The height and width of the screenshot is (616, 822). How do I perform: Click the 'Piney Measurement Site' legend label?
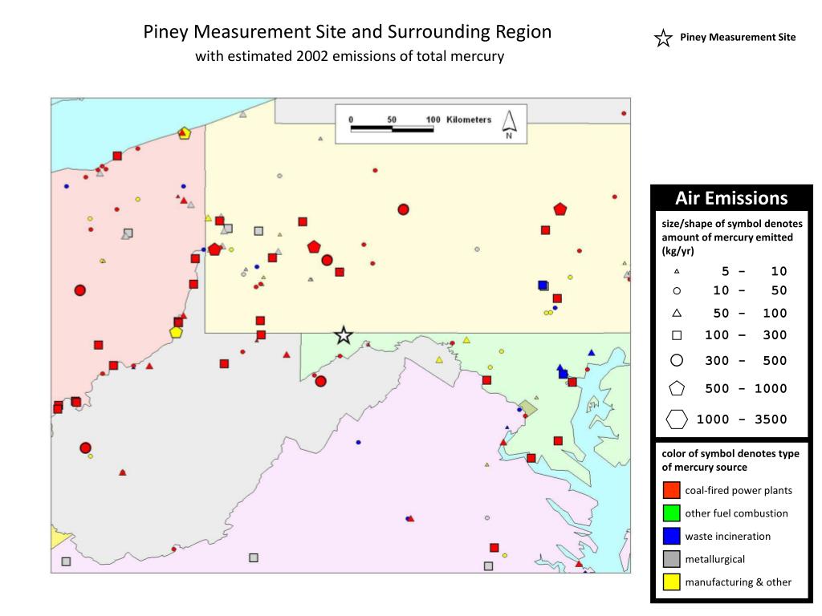tap(739, 37)
